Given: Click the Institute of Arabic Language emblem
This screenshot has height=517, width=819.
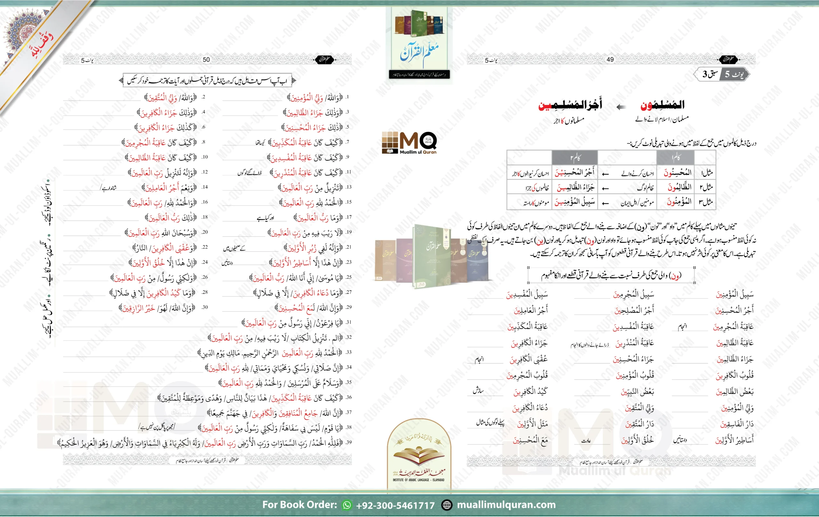Looking at the screenshot, I should coord(419,454).
